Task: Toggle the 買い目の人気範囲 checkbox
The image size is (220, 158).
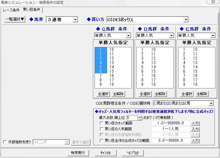Action: [101, 129]
